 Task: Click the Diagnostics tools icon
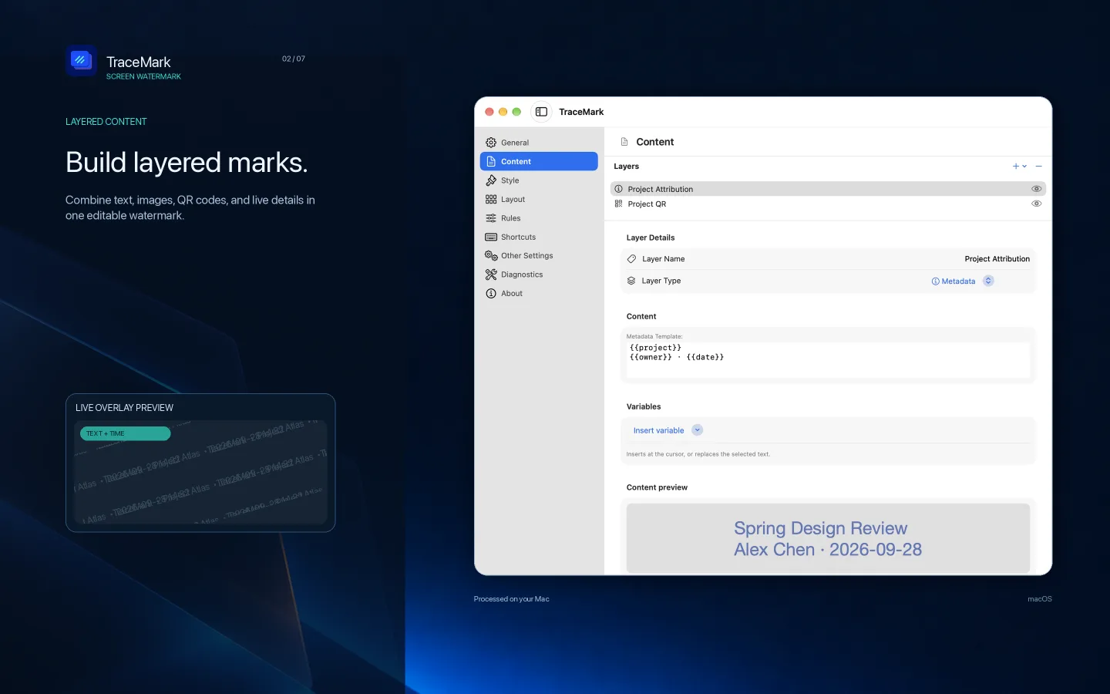click(491, 275)
